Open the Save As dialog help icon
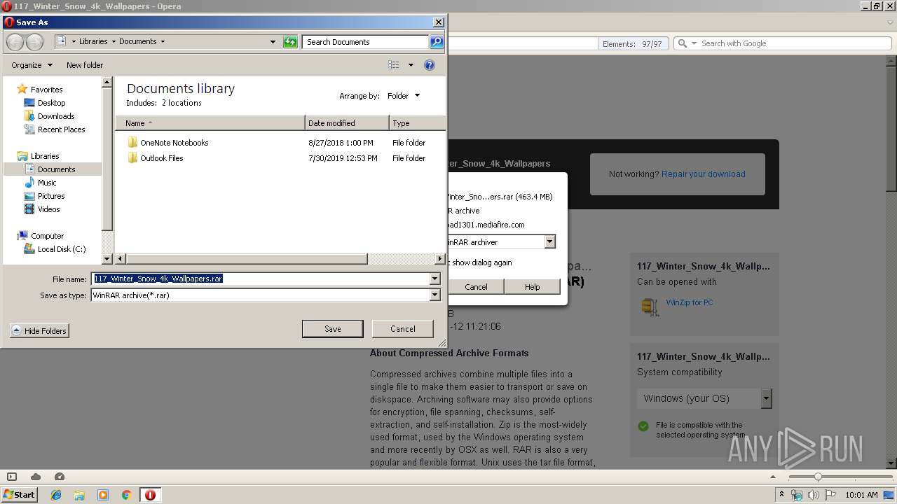 (x=430, y=65)
